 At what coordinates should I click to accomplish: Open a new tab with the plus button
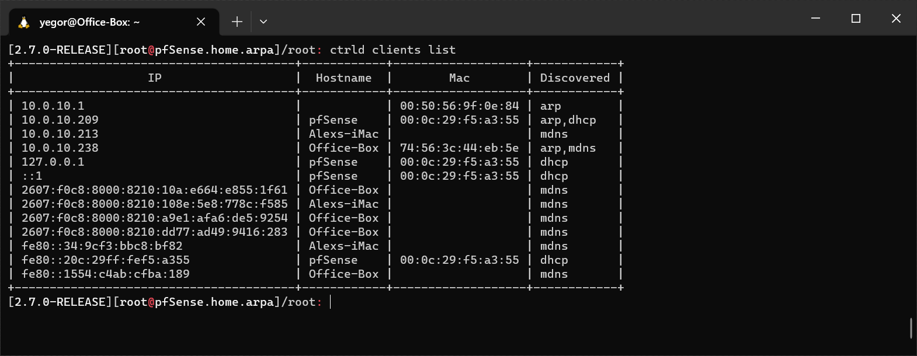click(x=236, y=21)
